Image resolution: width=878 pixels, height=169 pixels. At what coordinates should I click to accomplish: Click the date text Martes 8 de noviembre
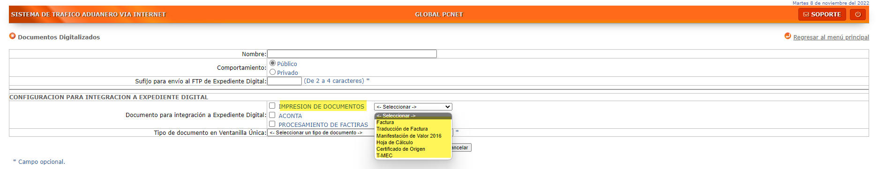[x=831, y=3]
